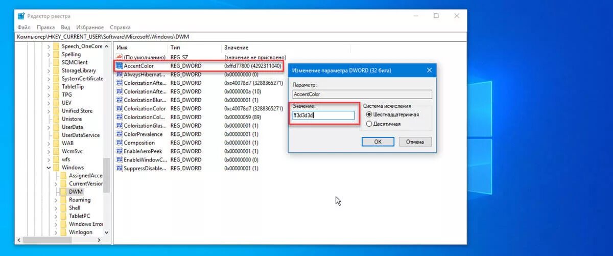Click the AccentColor DWORD value icon

click(120, 66)
